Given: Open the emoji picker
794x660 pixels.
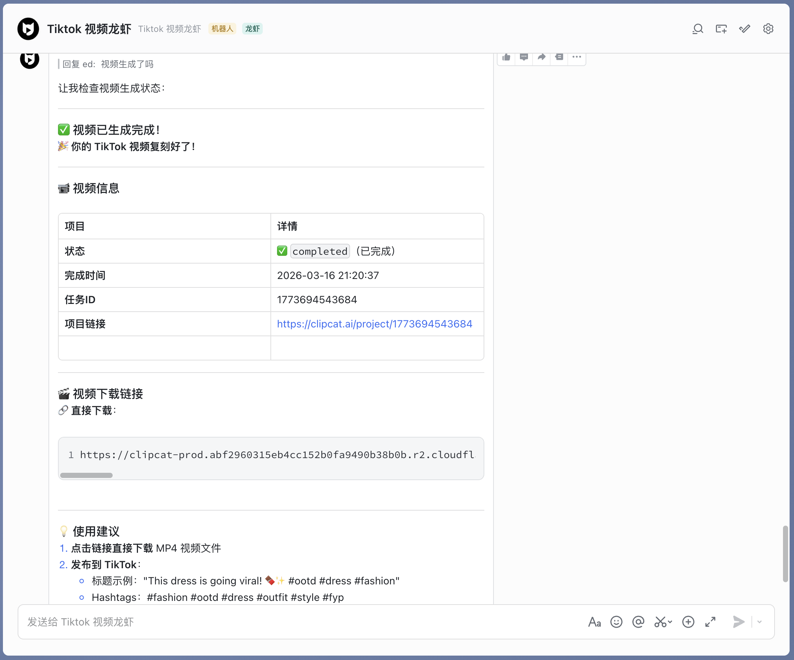Looking at the screenshot, I should [x=616, y=622].
